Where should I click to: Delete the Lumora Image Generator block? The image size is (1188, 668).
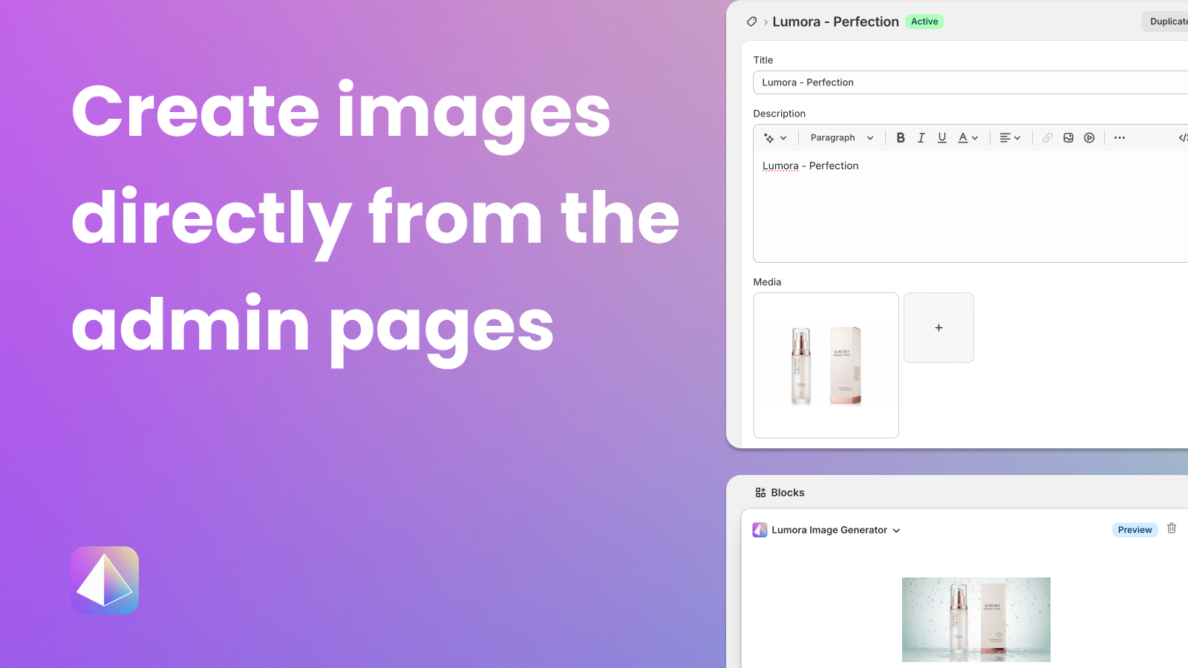(x=1172, y=528)
